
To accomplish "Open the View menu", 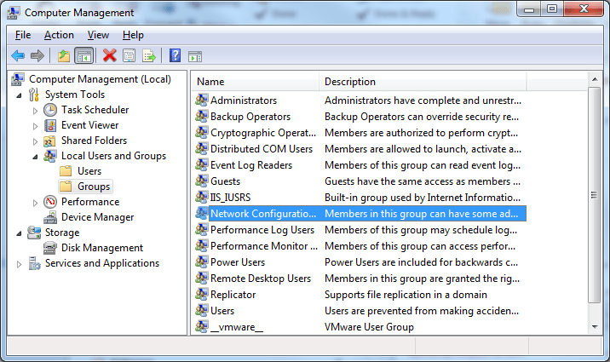I will (x=98, y=35).
